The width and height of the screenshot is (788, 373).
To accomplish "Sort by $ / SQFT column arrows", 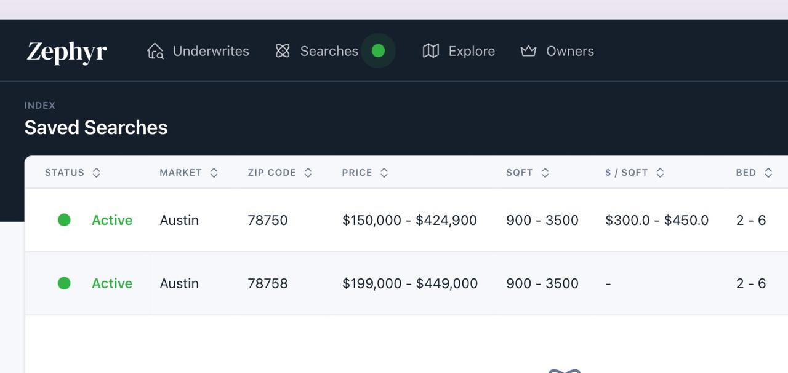I will [660, 173].
